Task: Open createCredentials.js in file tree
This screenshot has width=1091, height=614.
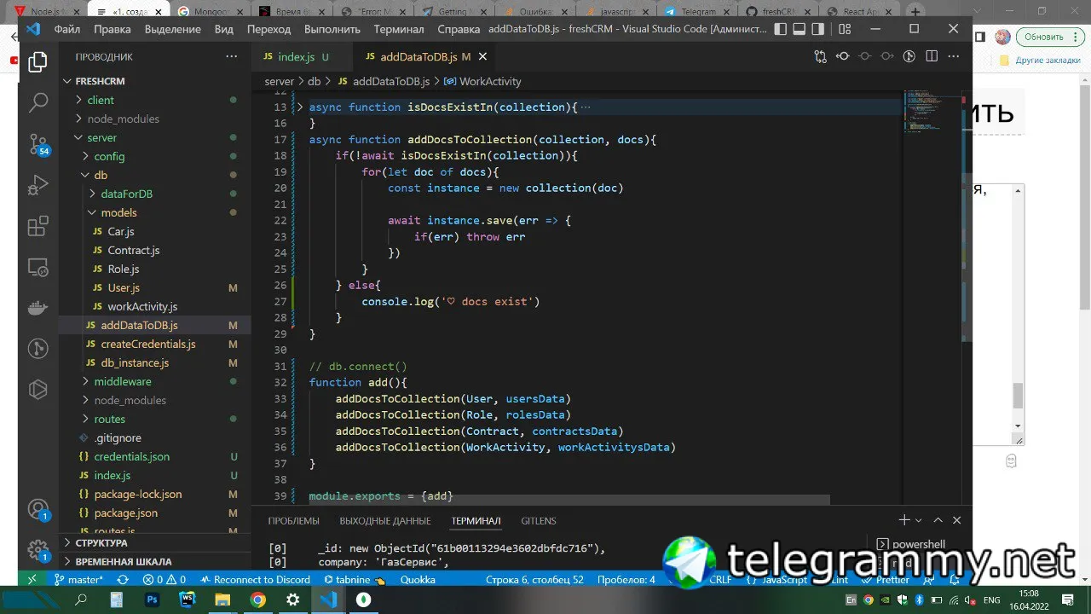Action: click(148, 344)
